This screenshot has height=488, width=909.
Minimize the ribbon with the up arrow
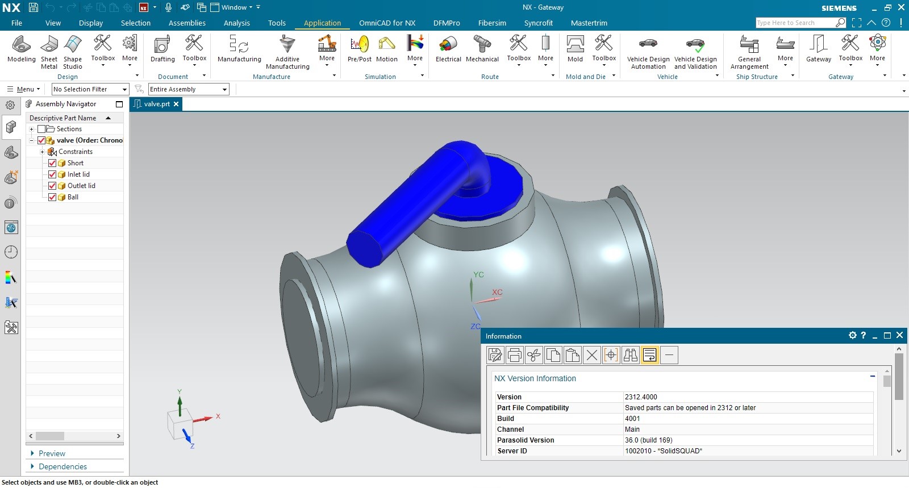point(871,23)
